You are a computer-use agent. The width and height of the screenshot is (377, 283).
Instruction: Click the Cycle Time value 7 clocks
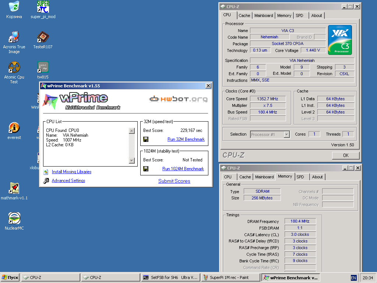pos(300,254)
